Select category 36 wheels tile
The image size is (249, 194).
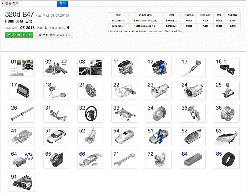pos(227,113)
